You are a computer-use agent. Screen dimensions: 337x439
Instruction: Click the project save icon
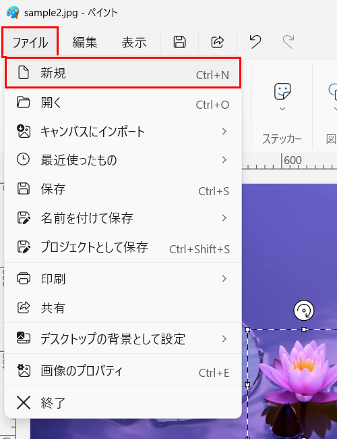pos(24,247)
